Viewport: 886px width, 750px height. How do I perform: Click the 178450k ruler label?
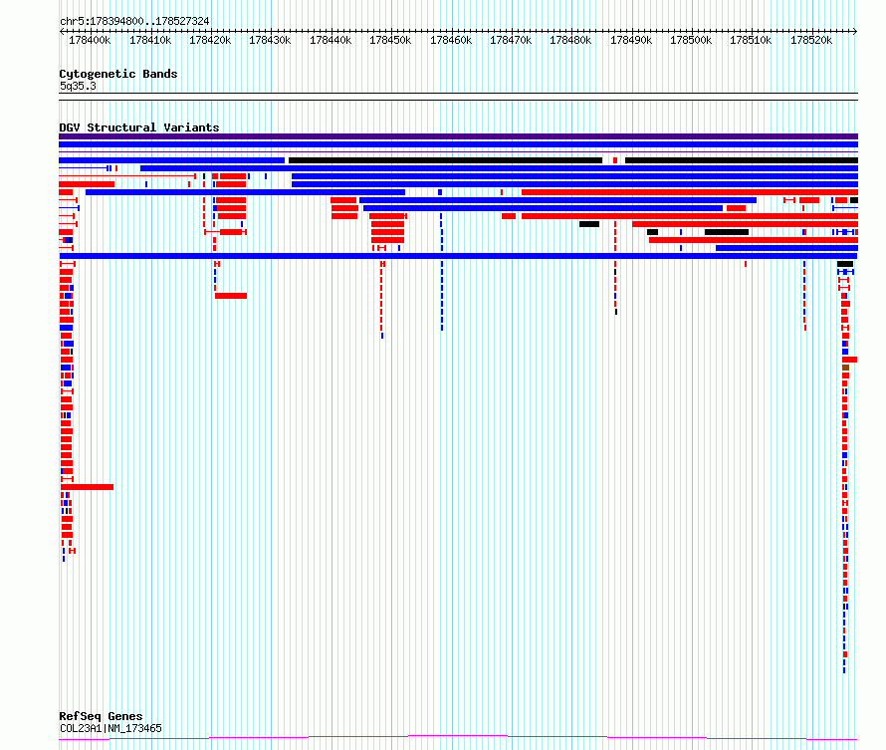click(x=390, y=40)
